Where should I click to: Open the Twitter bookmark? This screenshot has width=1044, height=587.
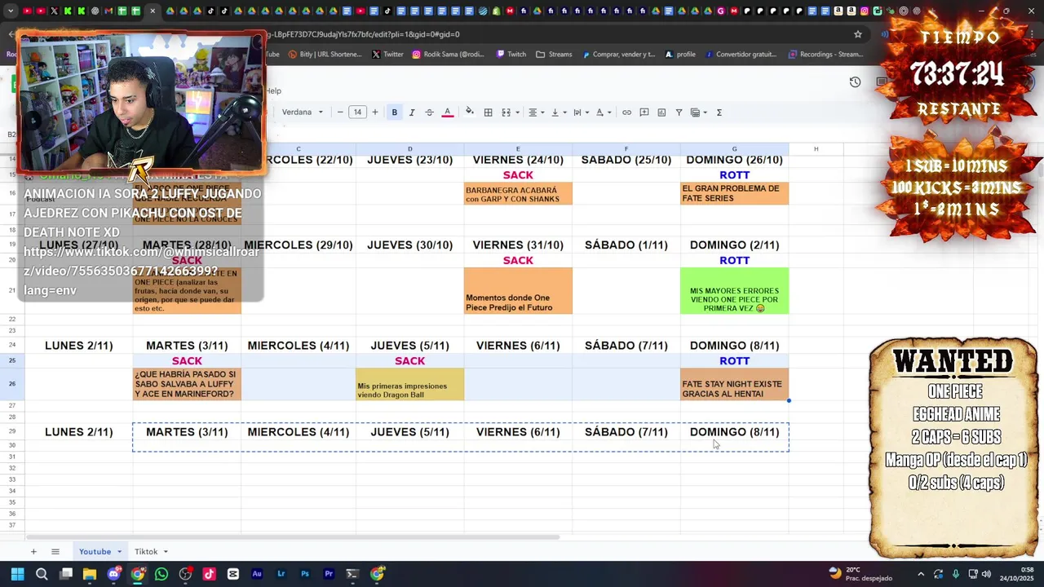click(x=387, y=55)
